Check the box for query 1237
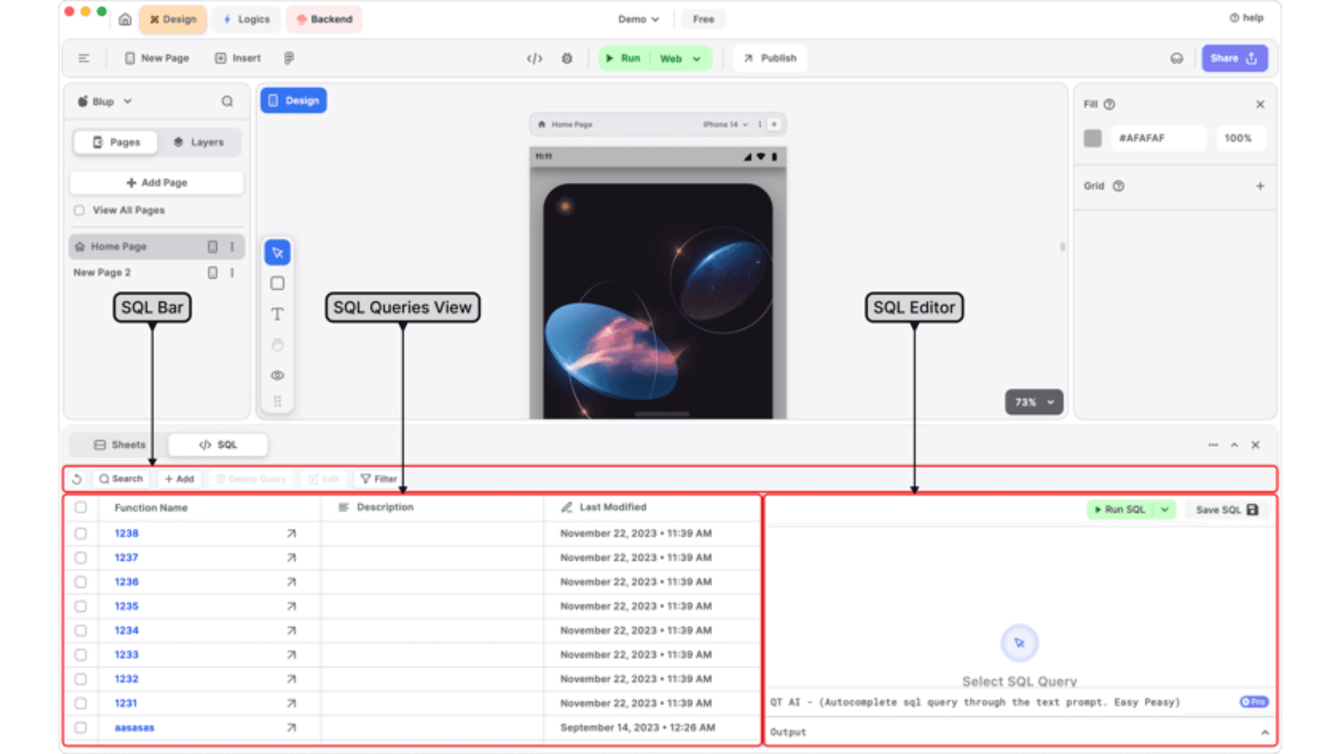The image size is (1340, 754). (x=81, y=558)
